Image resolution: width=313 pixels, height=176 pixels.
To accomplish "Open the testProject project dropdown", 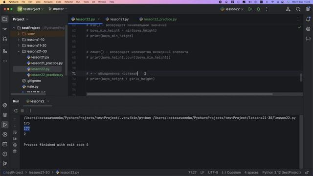I will click(30, 9).
